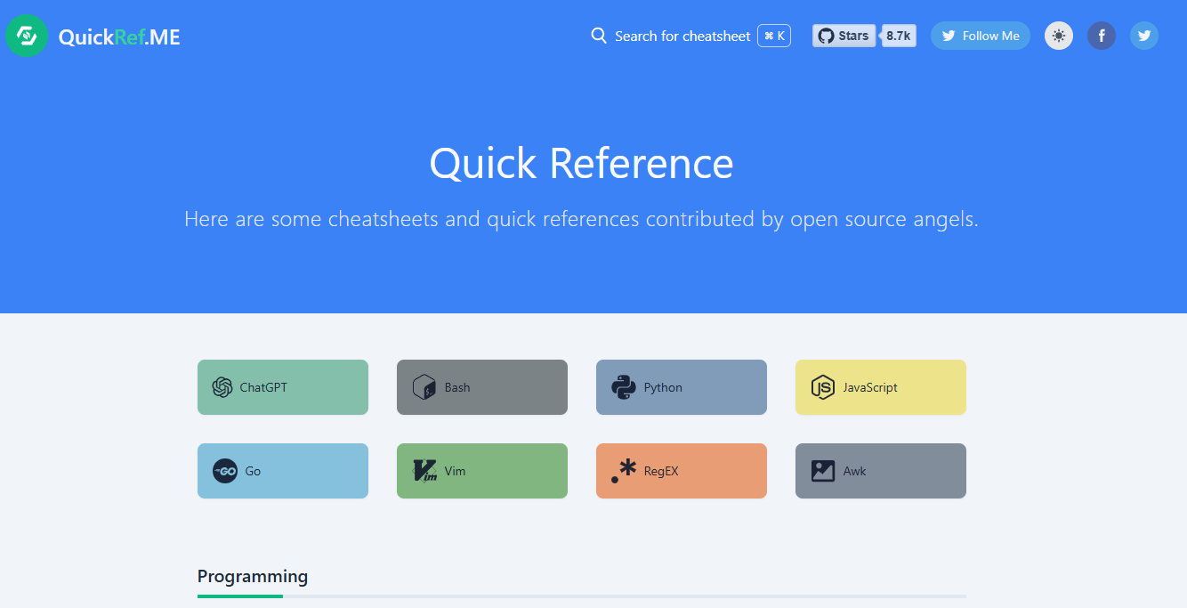Click the Go logo icon
The height and width of the screenshot is (608, 1187).
coord(224,471)
